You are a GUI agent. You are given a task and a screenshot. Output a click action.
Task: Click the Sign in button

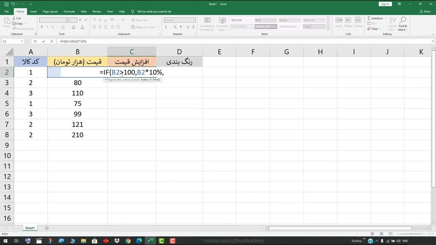(385, 4)
